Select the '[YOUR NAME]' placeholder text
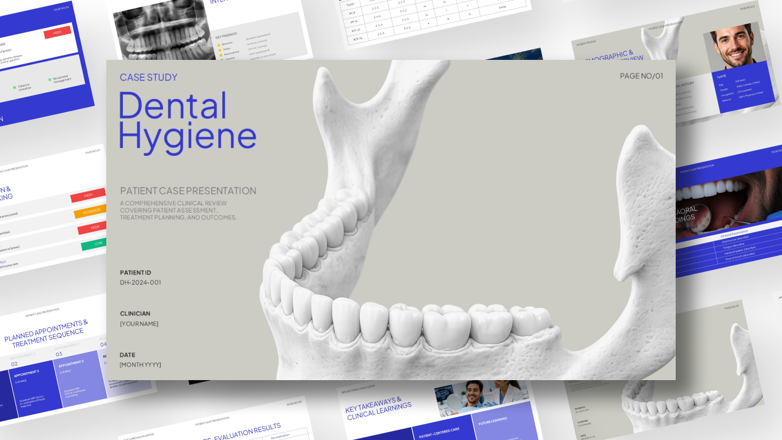This screenshot has height=440, width=782. tap(139, 324)
